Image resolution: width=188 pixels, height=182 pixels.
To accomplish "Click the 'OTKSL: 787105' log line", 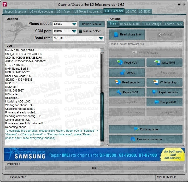I will pos(15,65).
